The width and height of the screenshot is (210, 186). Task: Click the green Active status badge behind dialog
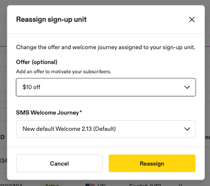point(52,185)
